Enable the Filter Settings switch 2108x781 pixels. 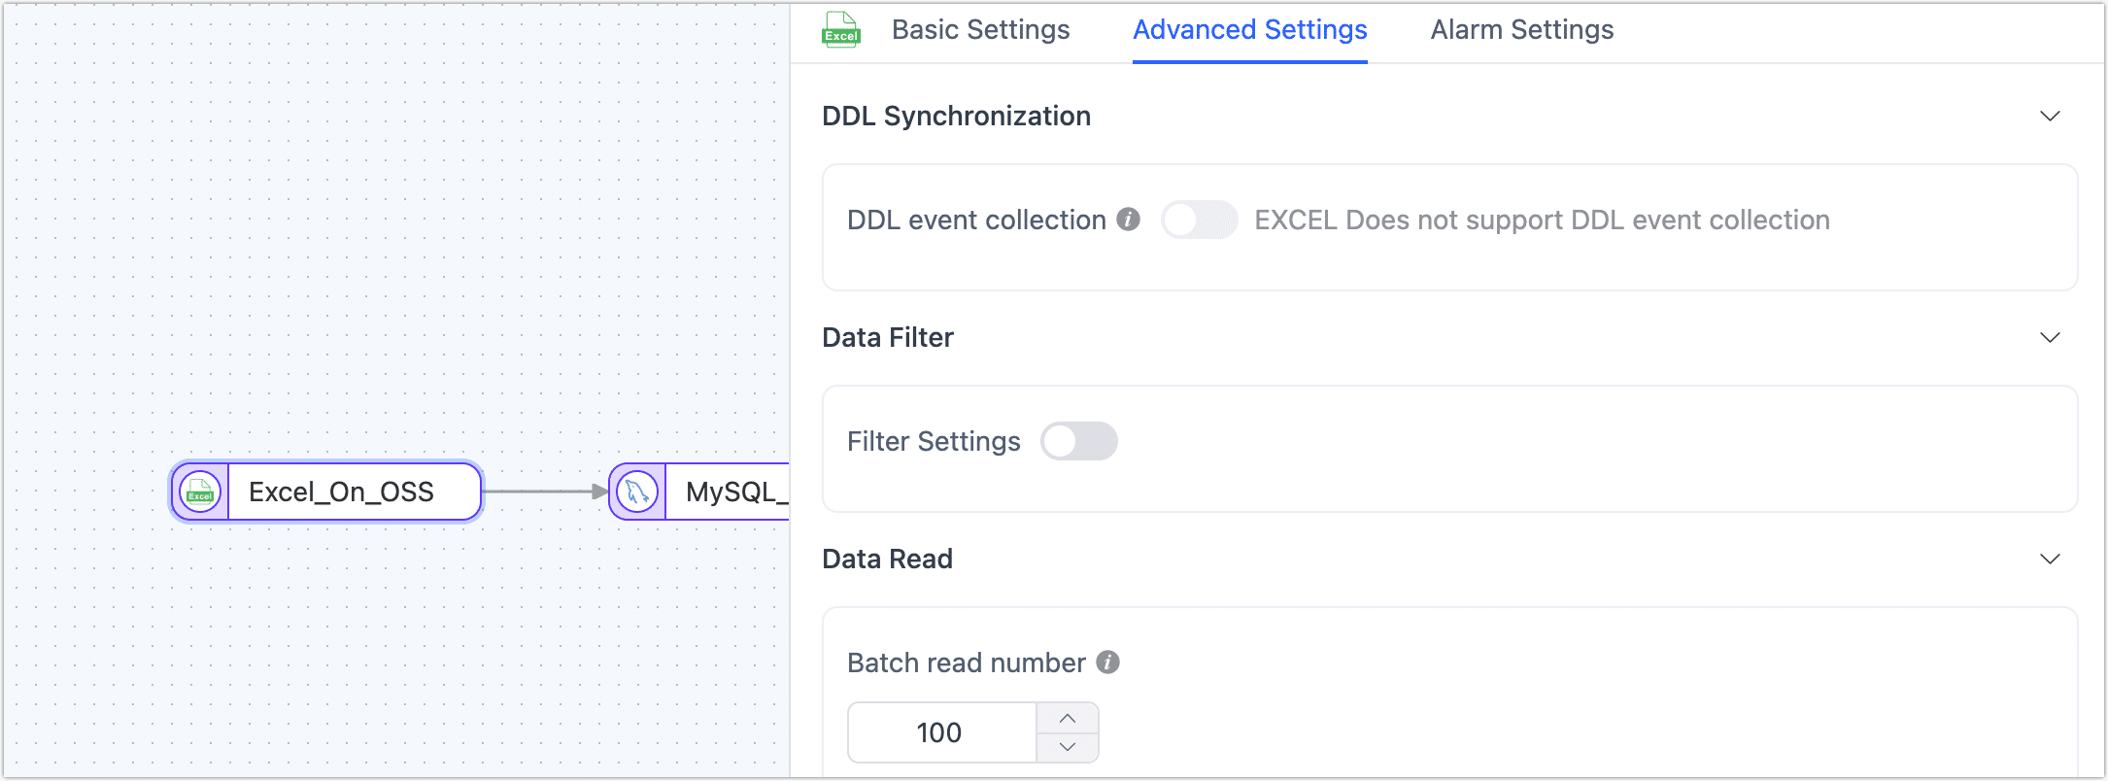(x=1078, y=441)
